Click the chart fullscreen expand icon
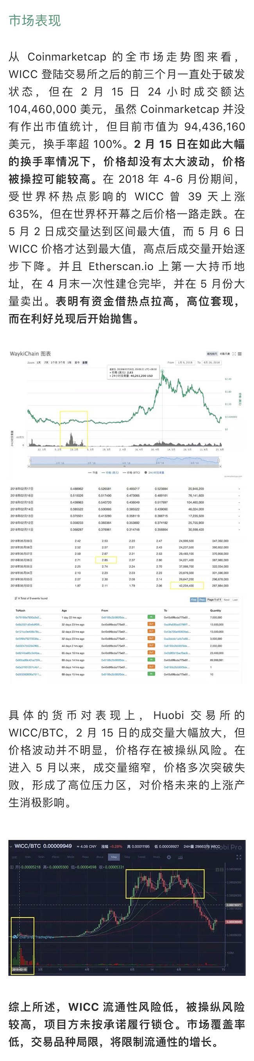 click(234, 354)
